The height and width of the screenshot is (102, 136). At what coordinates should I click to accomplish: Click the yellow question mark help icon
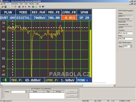tap(40, 7)
